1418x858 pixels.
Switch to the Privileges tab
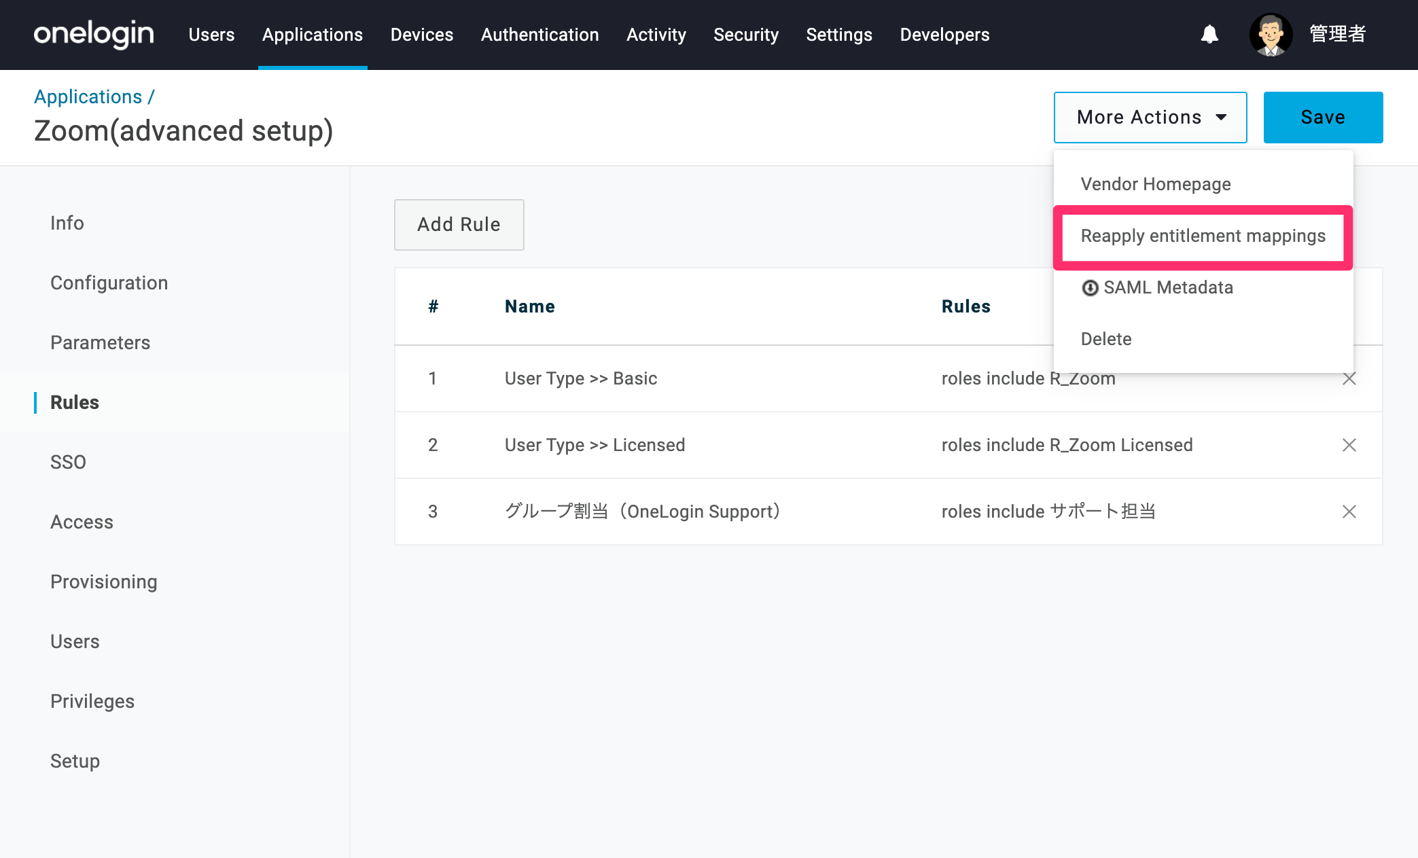(x=92, y=701)
